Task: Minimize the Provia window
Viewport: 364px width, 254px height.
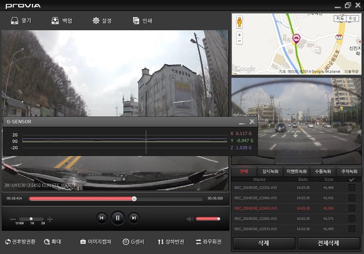Action: click(338, 6)
